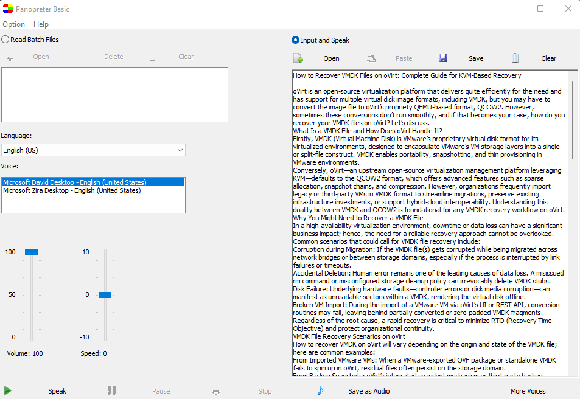
Task: Open the Language dropdown showing English (US)
Action: (x=93, y=150)
